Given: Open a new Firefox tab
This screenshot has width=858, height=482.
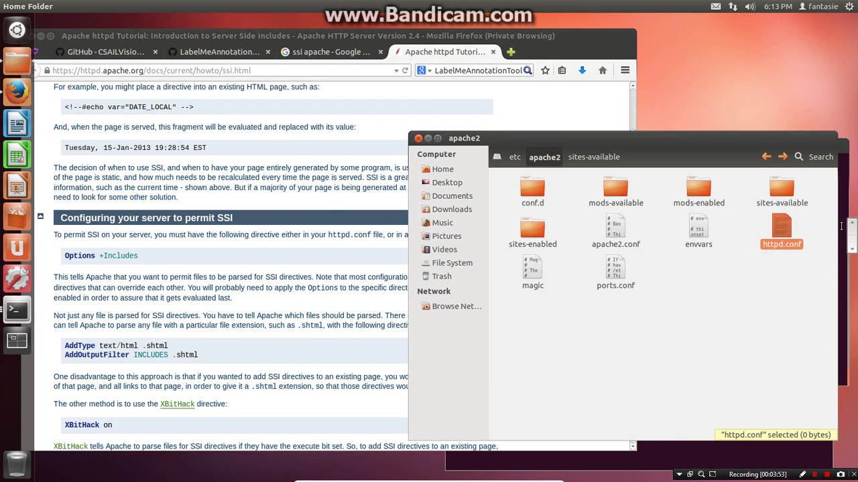Looking at the screenshot, I should 511,52.
